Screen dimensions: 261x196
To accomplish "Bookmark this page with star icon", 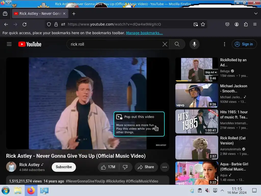I will pos(203,24).
